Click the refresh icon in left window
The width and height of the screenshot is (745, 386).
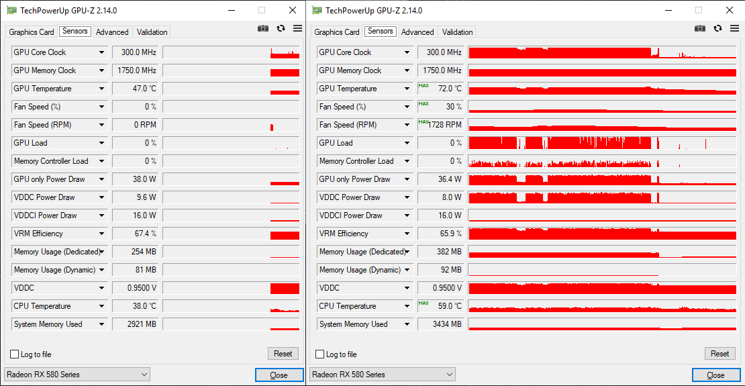281,28
